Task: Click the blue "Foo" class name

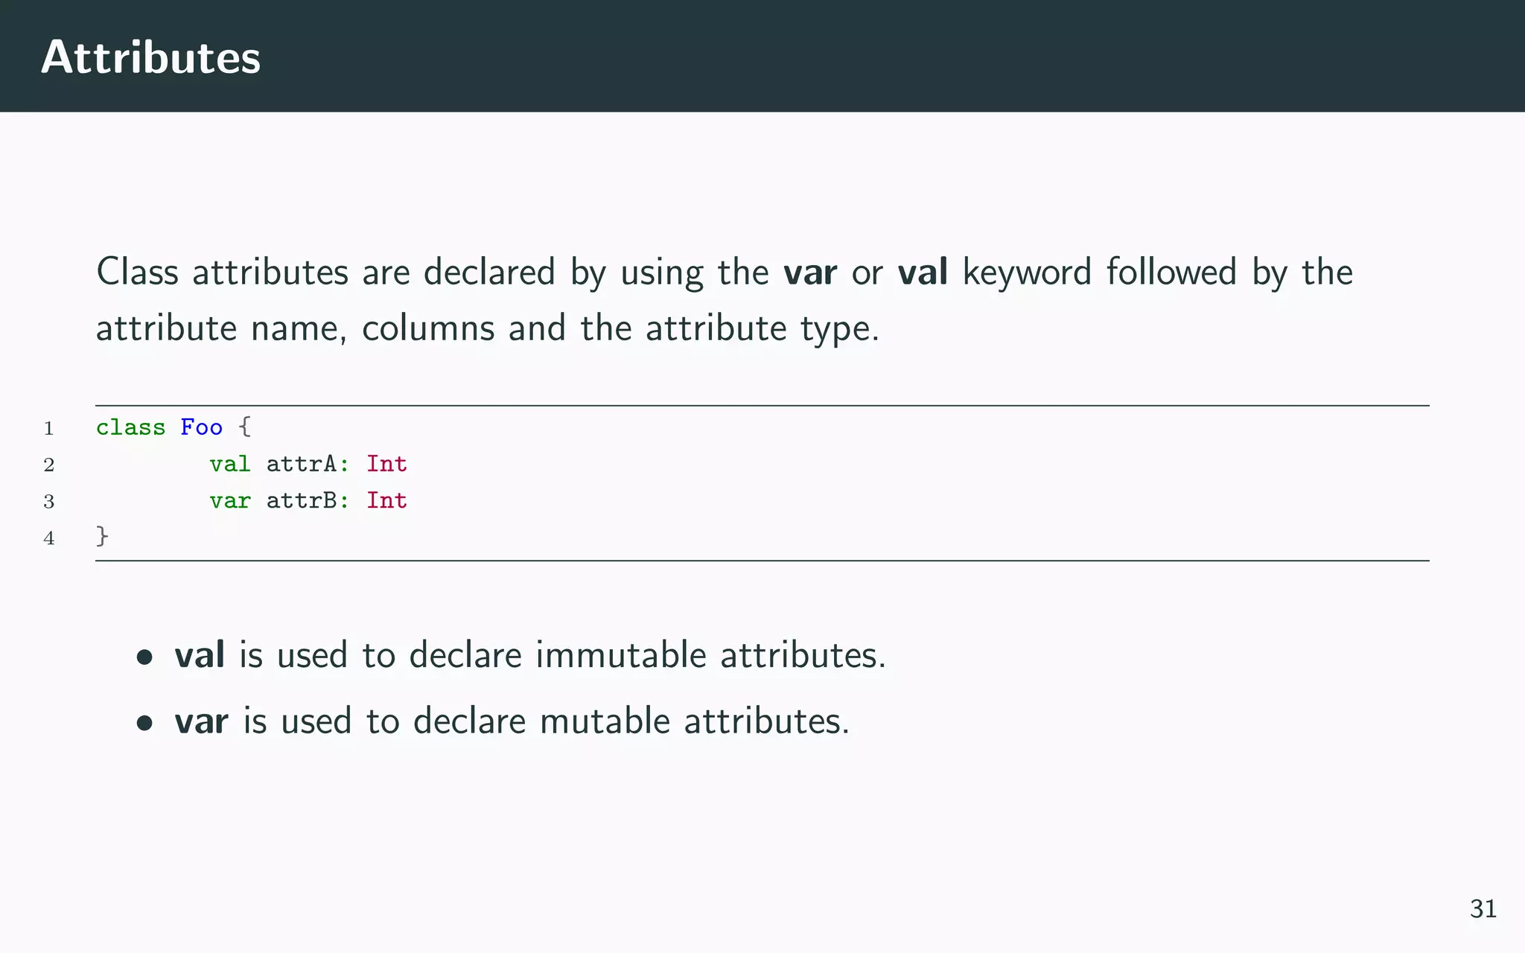Action: [201, 427]
